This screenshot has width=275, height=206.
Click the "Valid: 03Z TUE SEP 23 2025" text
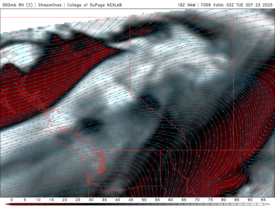coord(243,5)
